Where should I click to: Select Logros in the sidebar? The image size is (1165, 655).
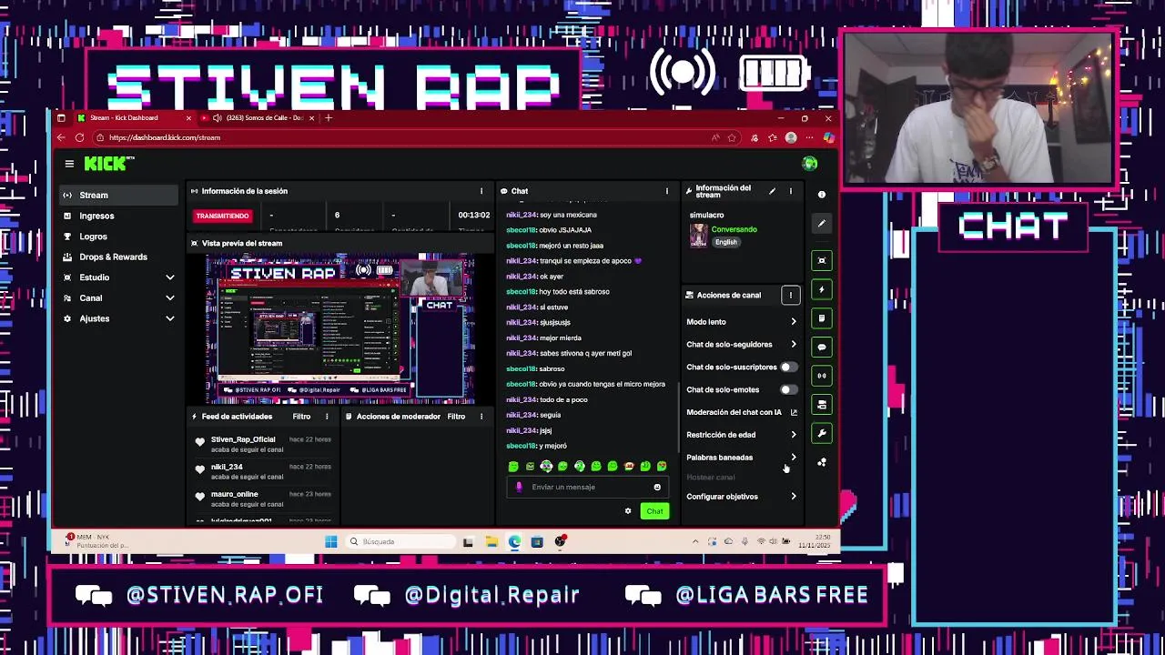(120, 237)
